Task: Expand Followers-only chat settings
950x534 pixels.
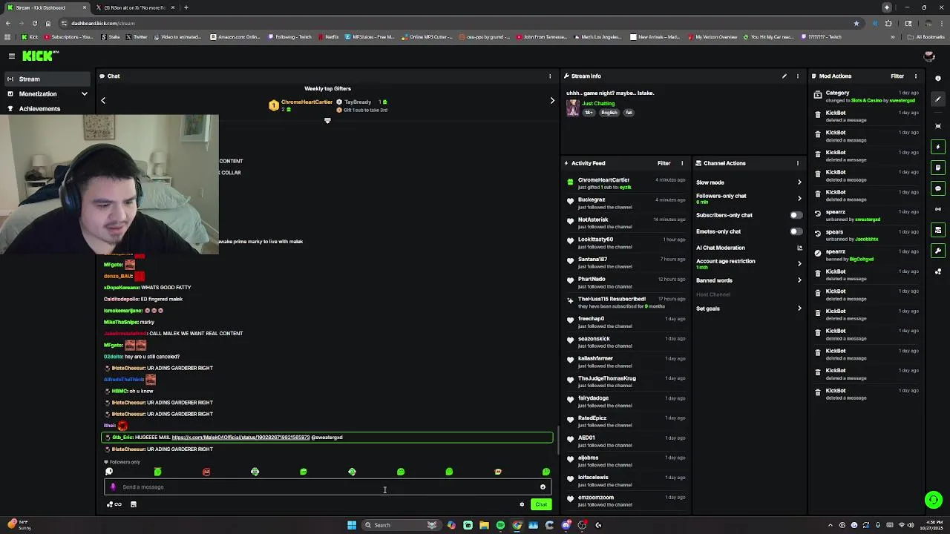Action: (x=748, y=198)
